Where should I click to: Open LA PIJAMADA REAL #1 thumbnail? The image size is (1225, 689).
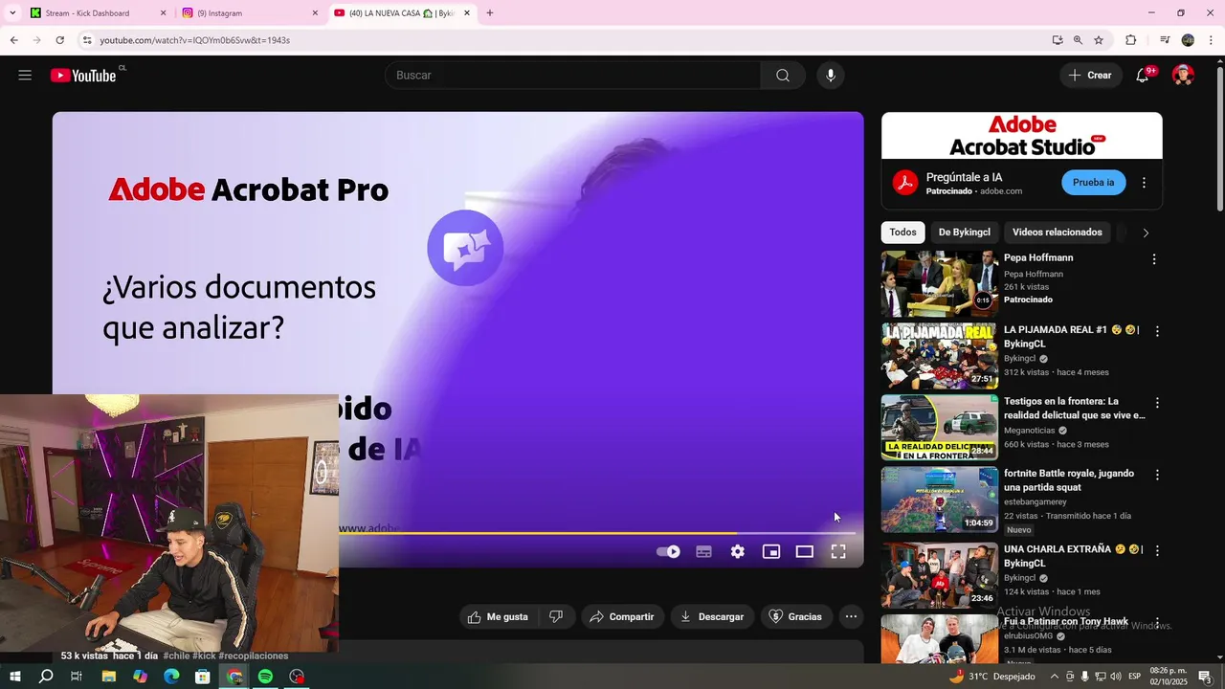click(939, 356)
